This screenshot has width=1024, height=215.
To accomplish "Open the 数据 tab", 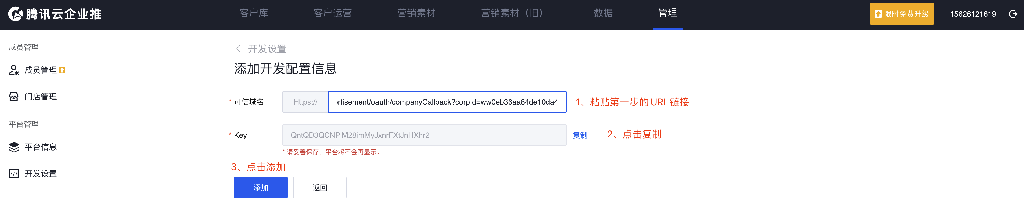I will click(603, 13).
